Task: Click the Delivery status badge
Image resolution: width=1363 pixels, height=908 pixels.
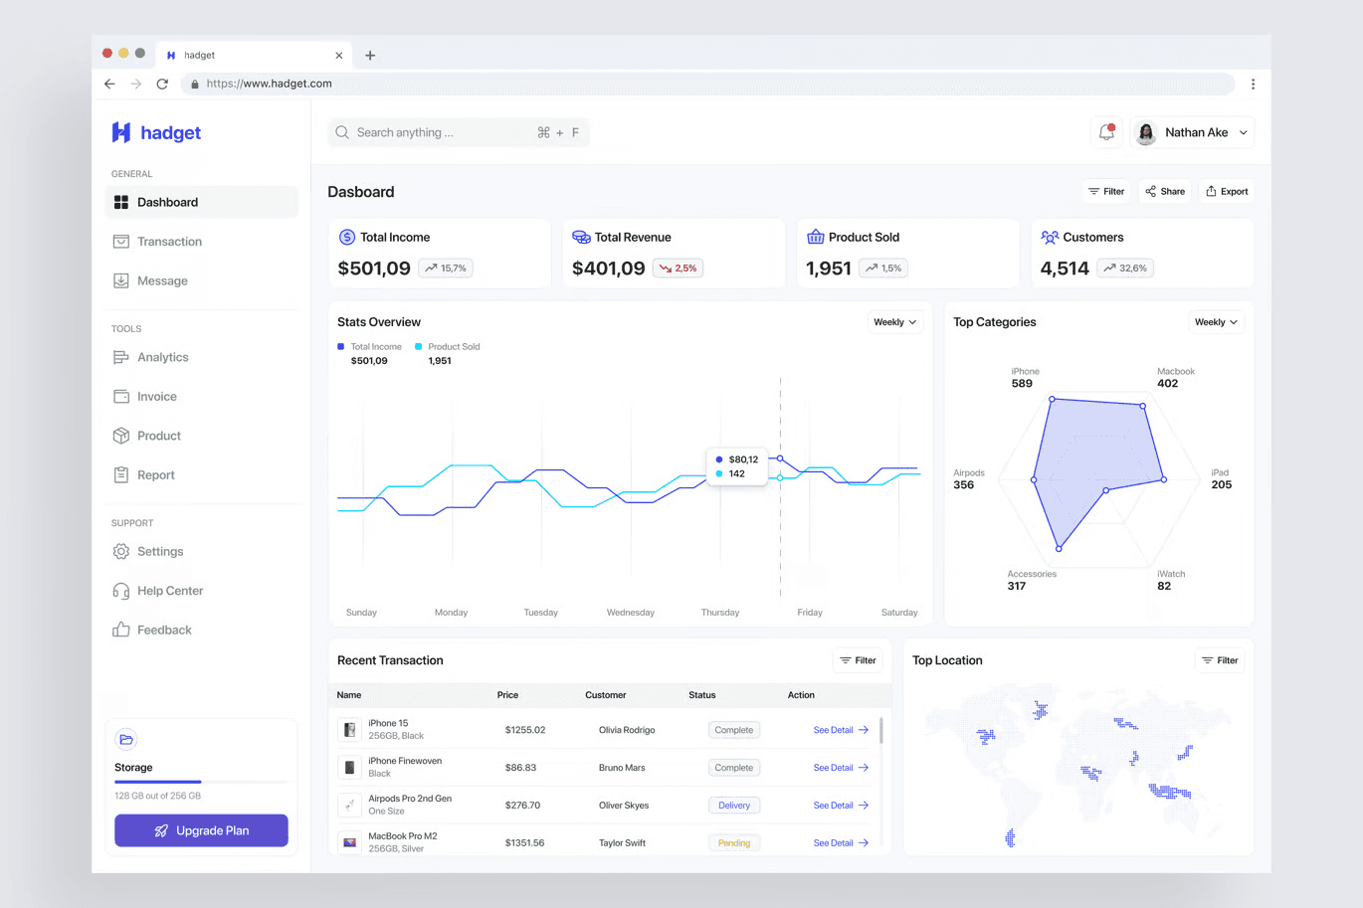Action: [x=734, y=806]
